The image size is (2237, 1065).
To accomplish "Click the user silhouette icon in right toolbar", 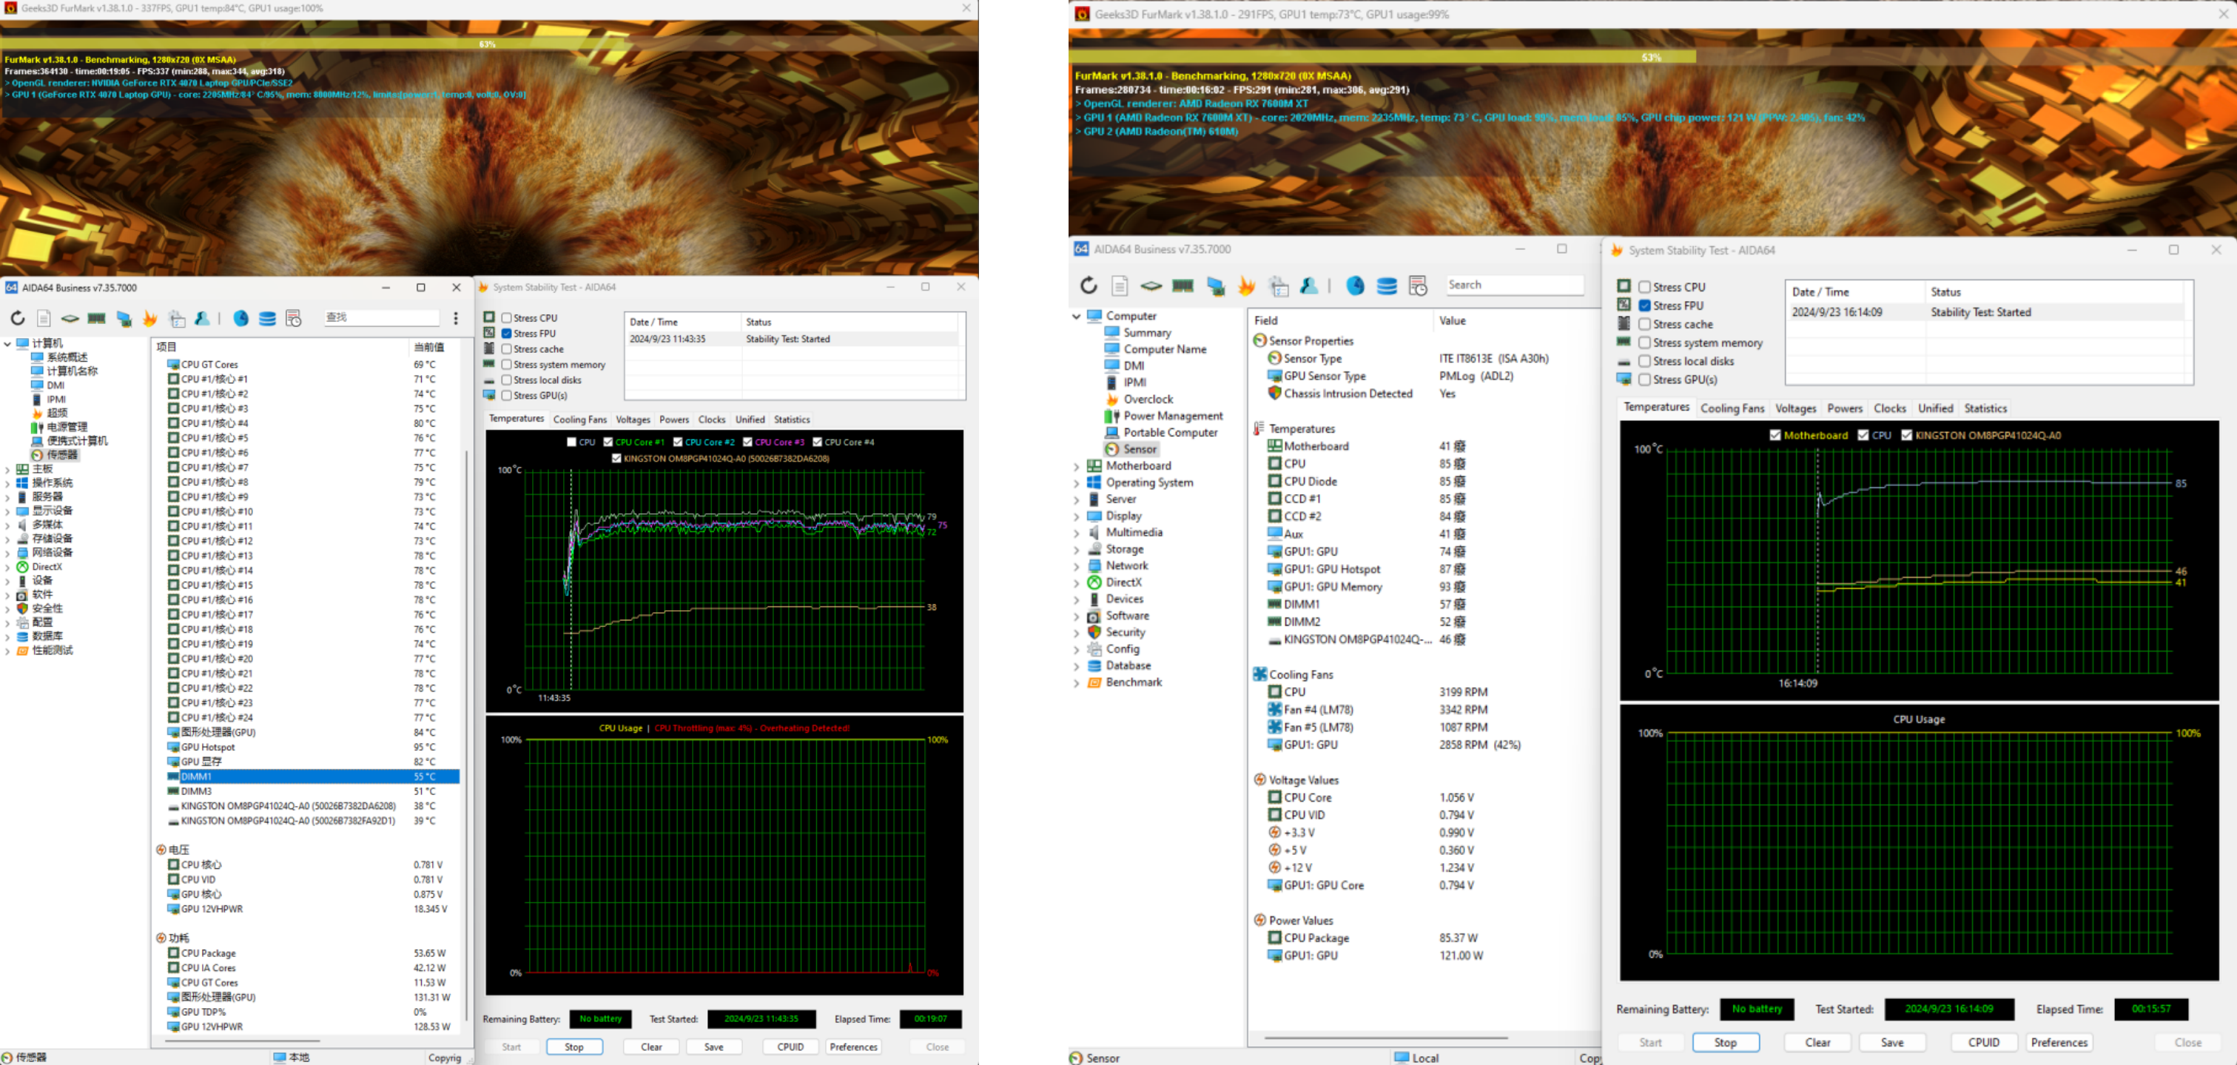I will (1310, 285).
